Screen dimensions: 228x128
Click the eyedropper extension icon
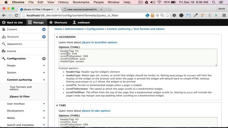196,15
